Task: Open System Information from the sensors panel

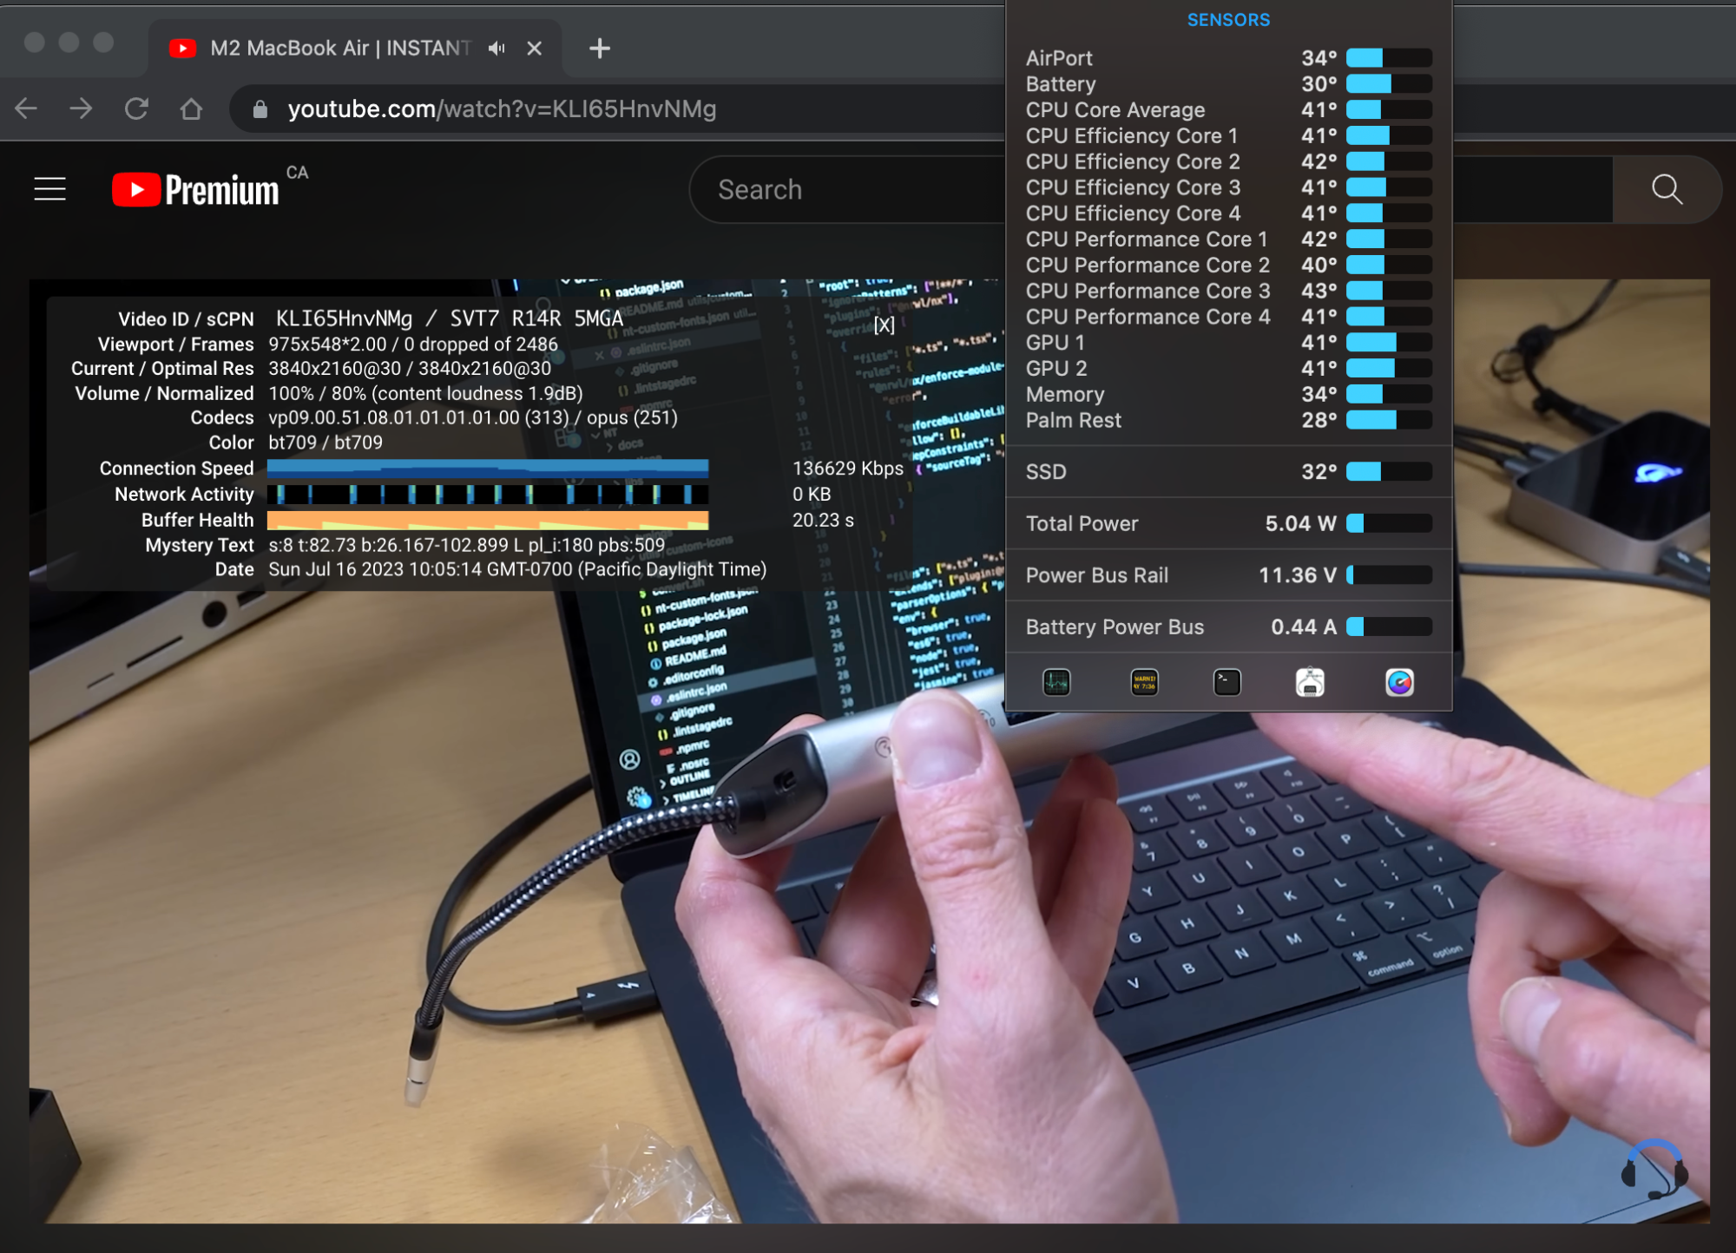Action: click(1310, 683)
